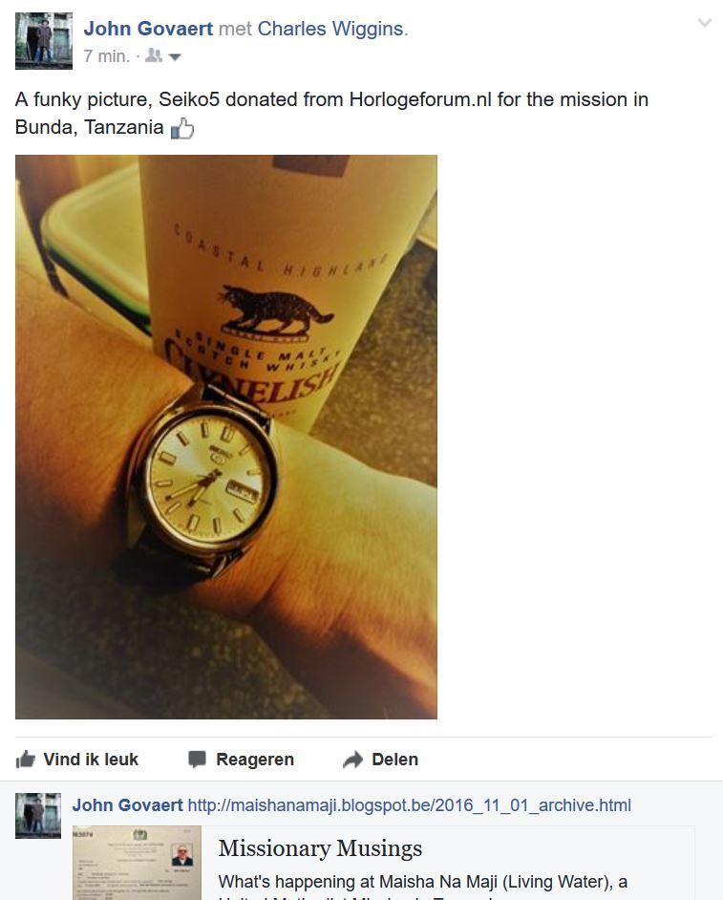Click the 7 min. timestamp
This screenshot has width=723, height=900.
[x=107, y=56]
